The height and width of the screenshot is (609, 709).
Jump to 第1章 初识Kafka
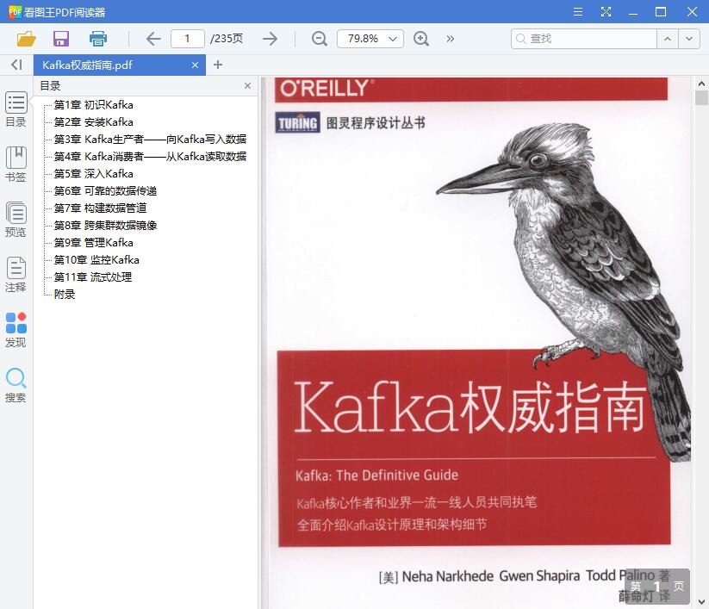tap(94, 105)
